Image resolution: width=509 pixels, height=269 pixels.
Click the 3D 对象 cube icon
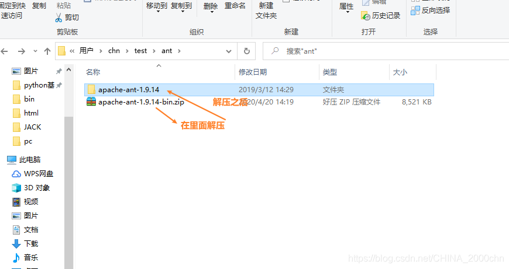pos(16,188)
